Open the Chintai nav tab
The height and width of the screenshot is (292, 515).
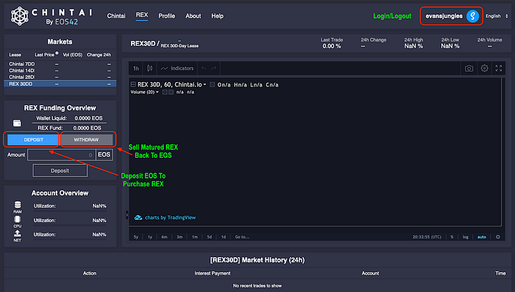click(x=117, y=16)
